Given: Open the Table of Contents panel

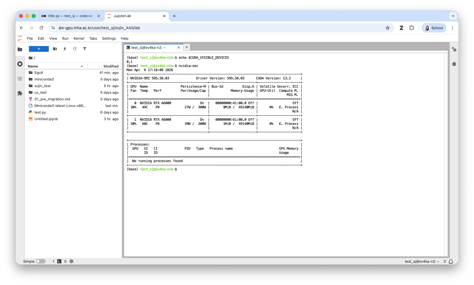Looking at the screenshot, I should coord(20,79).
